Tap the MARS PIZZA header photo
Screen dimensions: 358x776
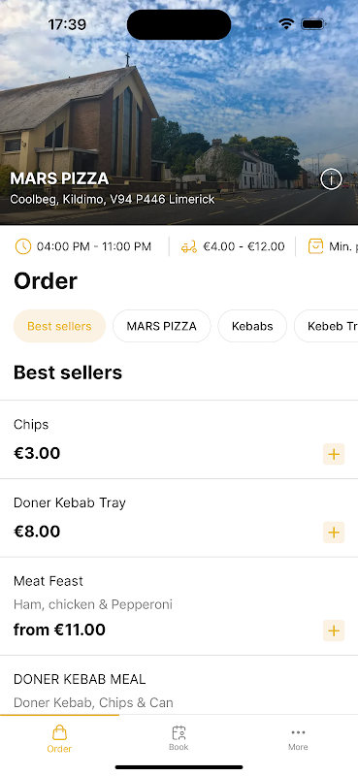click(179, 113)
